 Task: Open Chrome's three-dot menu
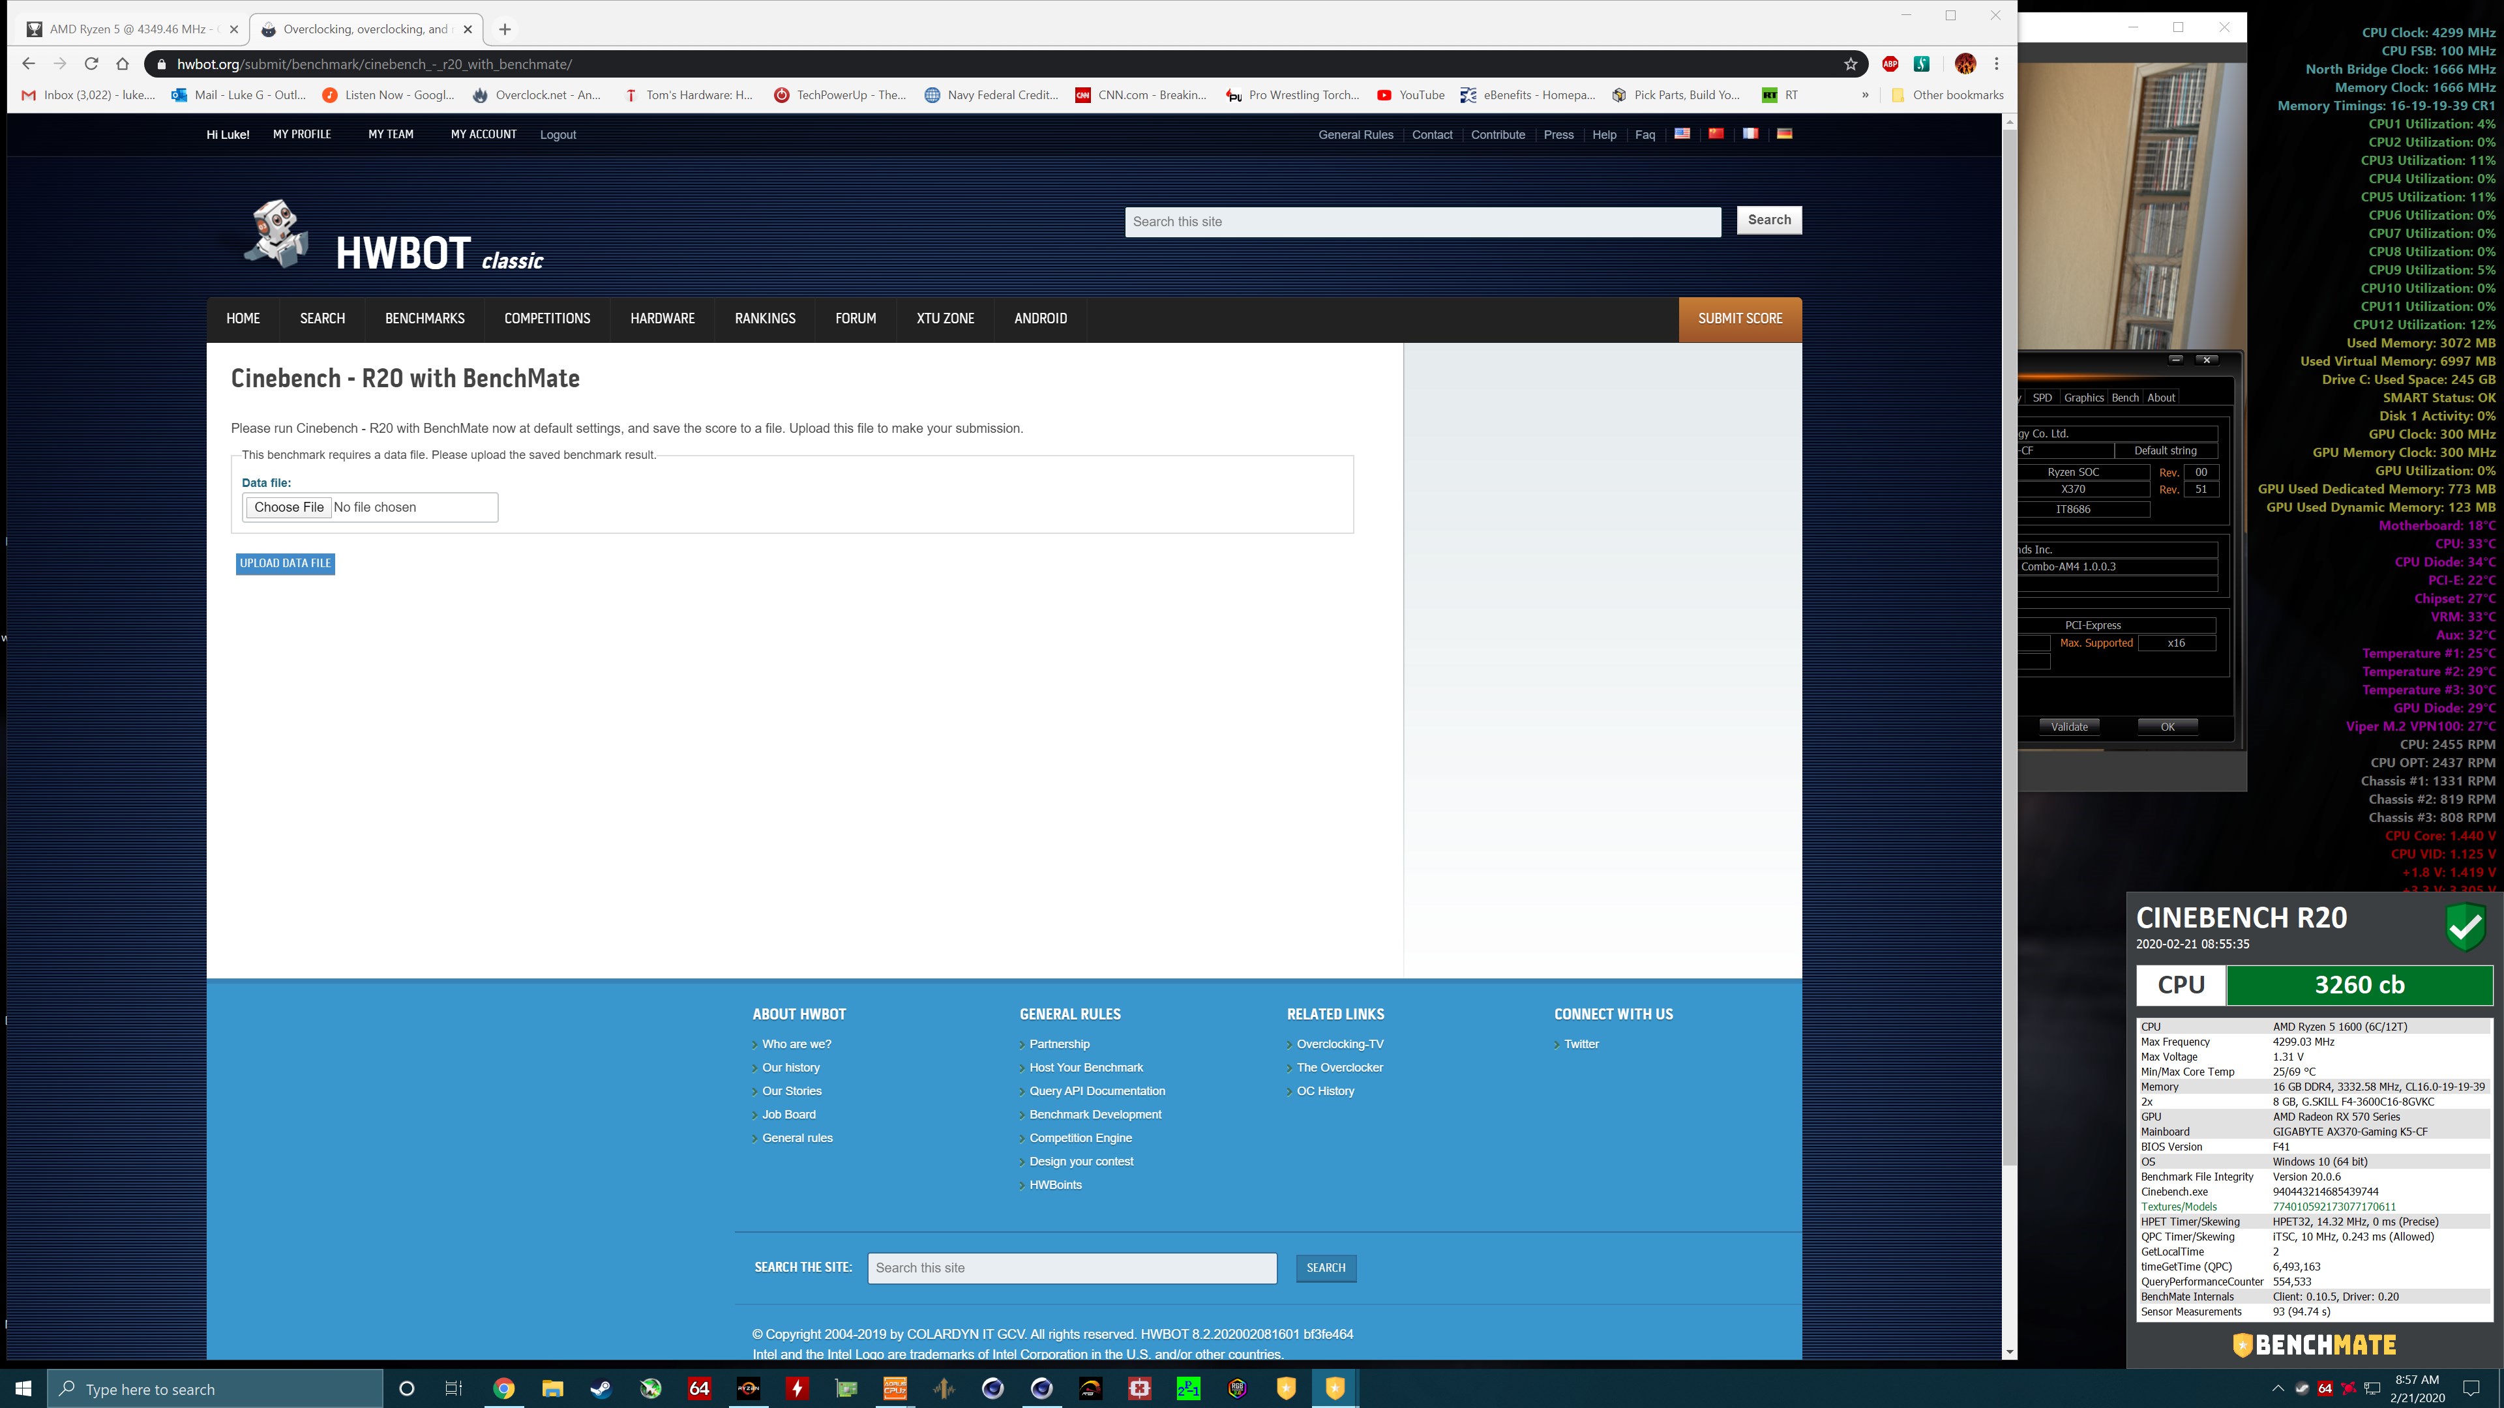(1997, 64)
